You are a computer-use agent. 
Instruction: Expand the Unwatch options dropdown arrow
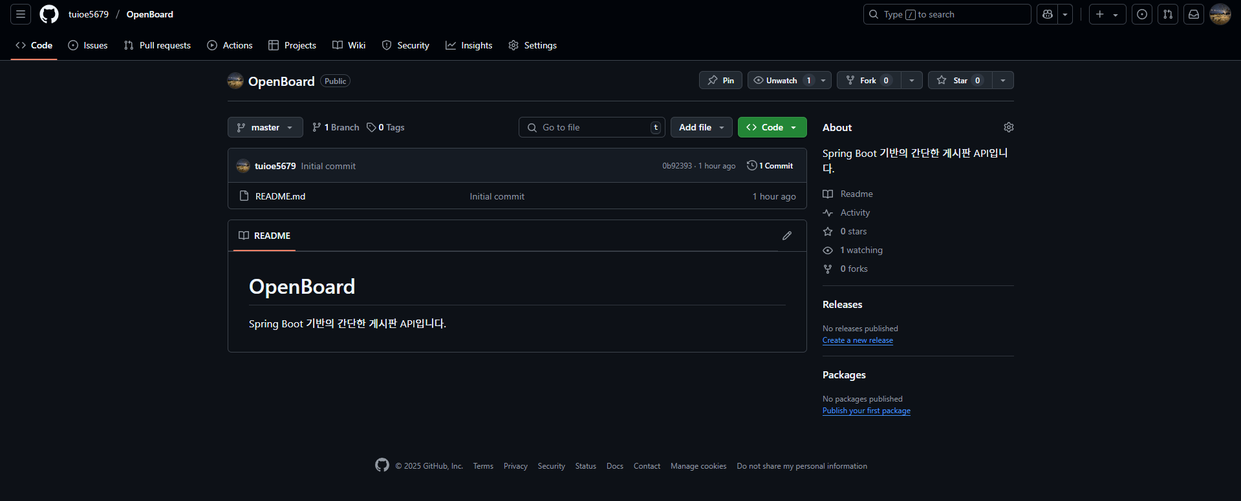(x=823, y=80)
